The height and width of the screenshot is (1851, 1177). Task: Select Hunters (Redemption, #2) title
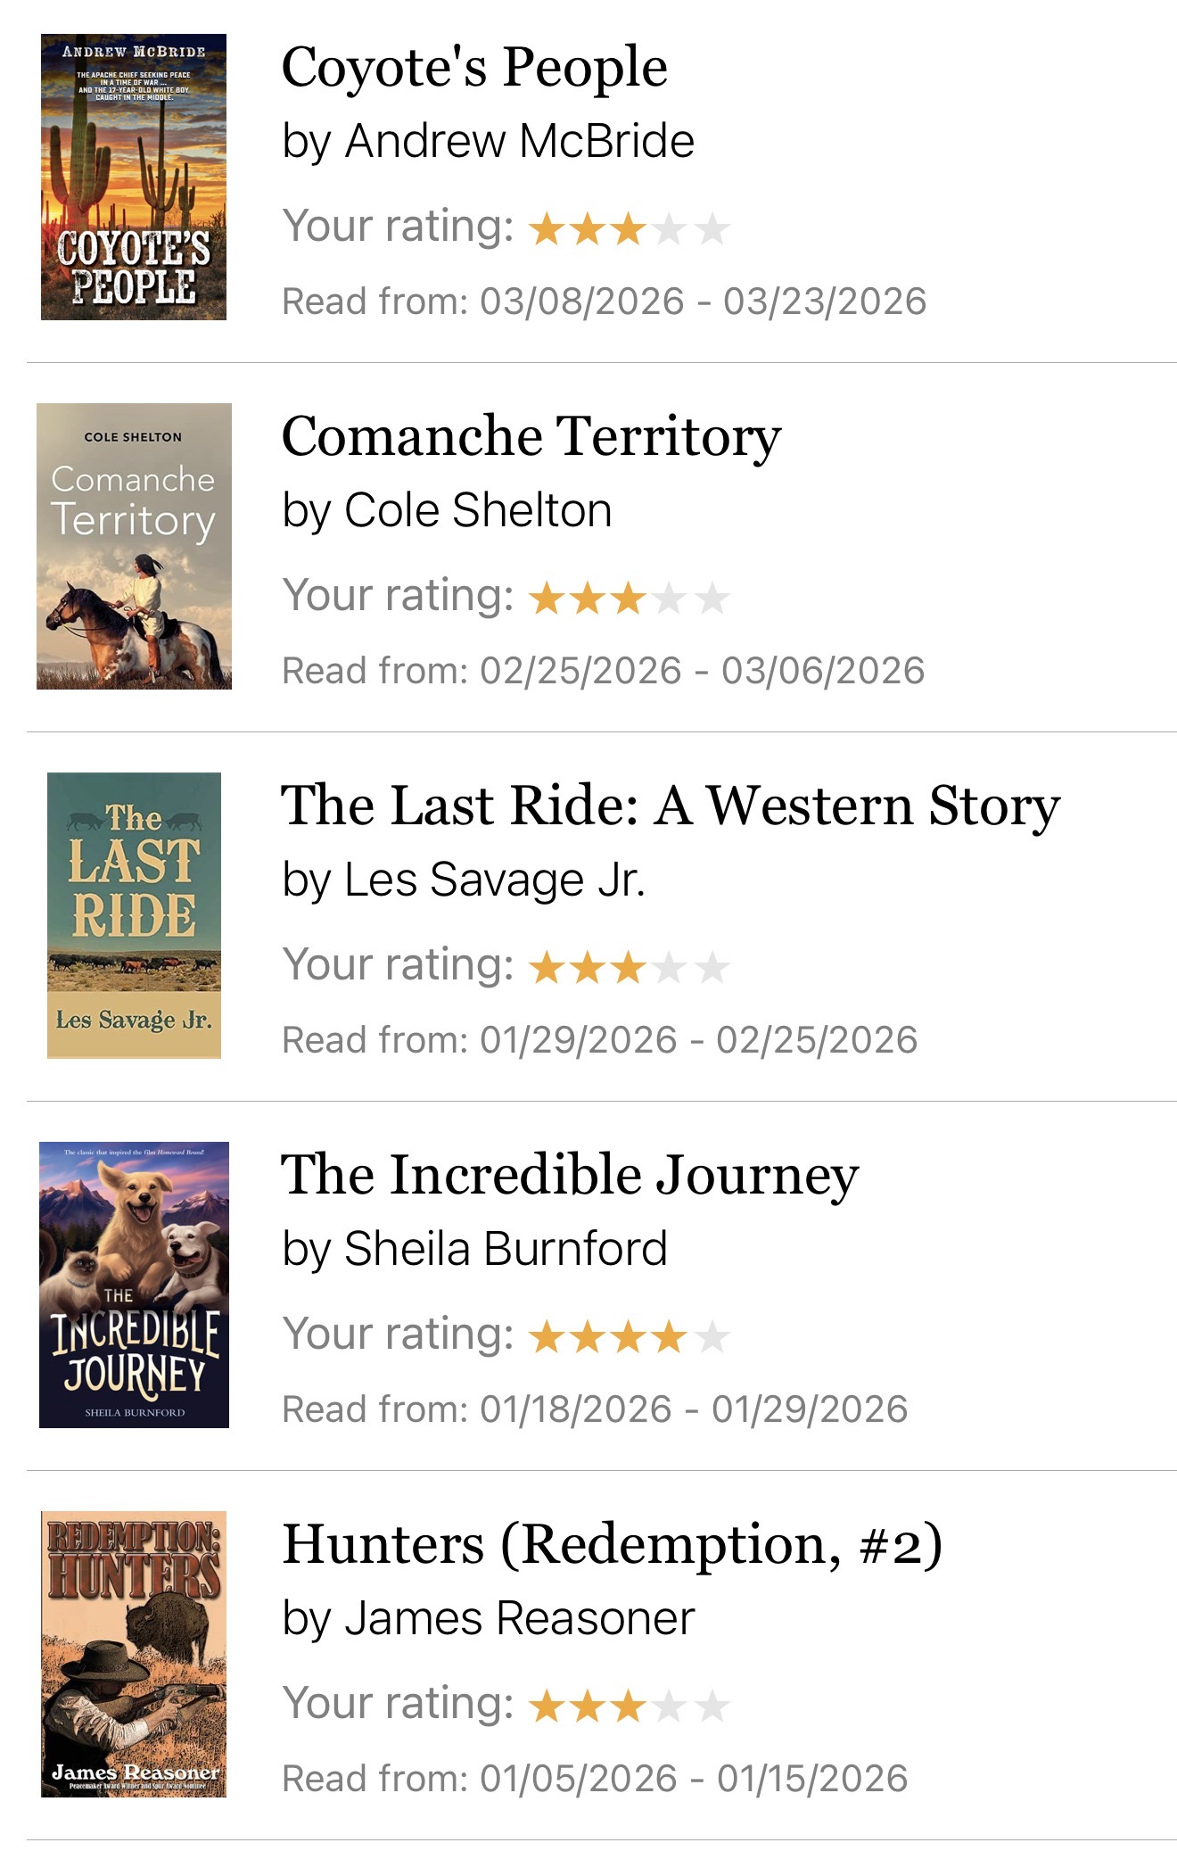(x=612, y=1545)
